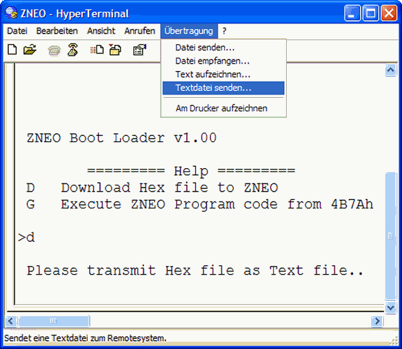Viewport: 402px width, 349px height.
Task: Click vertical scrollbar down arrow
Action: click(x=391, y=307)
